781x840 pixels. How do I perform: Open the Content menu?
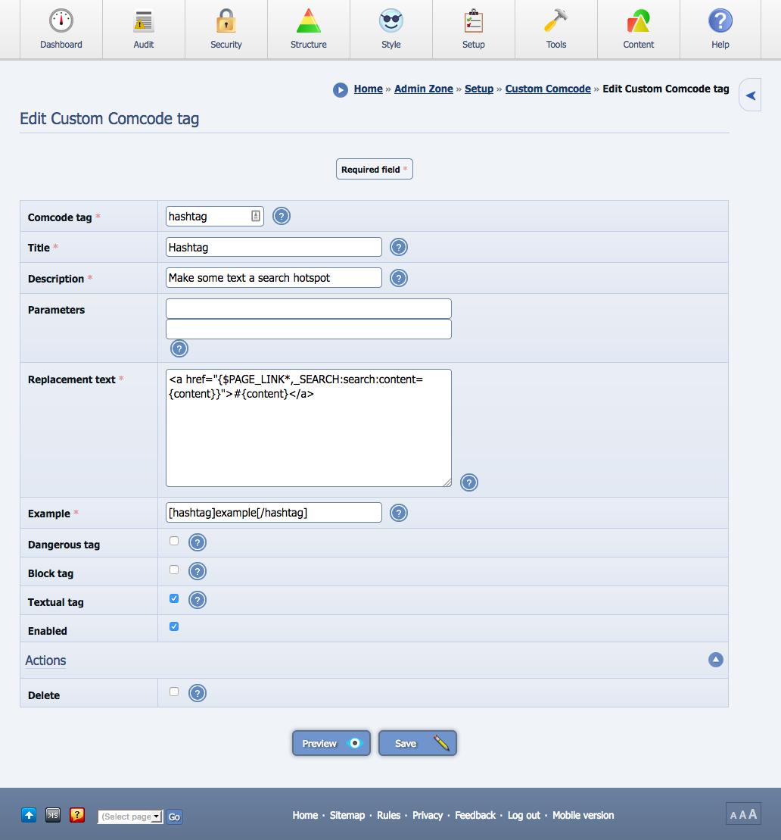click(x=638, y=22)
